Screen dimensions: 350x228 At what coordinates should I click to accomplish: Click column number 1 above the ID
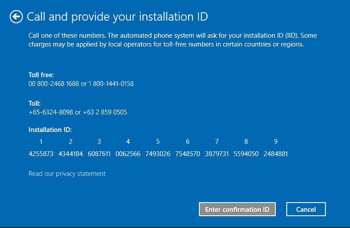(x=41, y=142)
